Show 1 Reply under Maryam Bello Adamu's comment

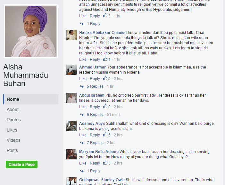pyautogui.click(x=94, y=171)
